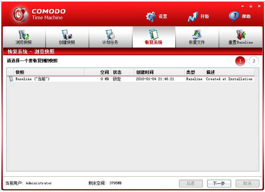Click the Baseline type cell

194,79
